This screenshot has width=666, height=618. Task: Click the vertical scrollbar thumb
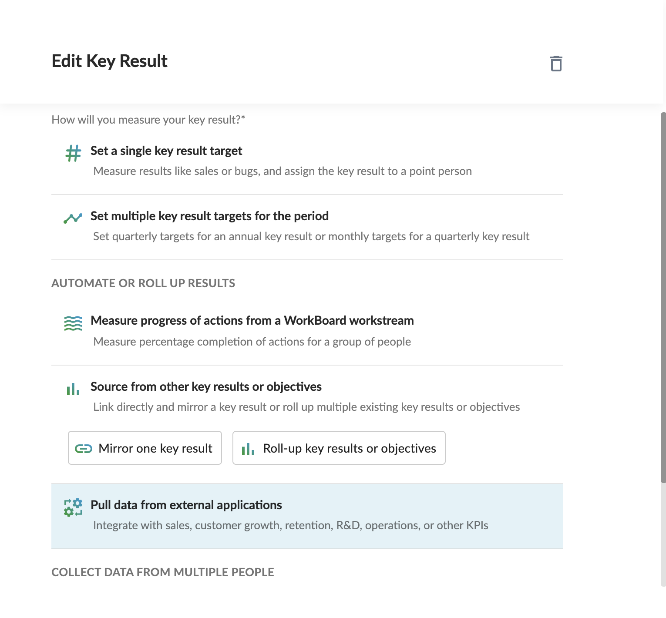(663, 298)
